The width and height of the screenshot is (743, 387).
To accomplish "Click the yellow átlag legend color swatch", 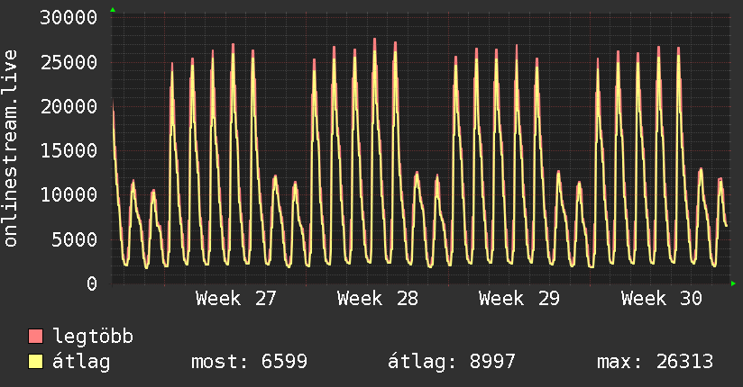I will (x=35, y=362).
